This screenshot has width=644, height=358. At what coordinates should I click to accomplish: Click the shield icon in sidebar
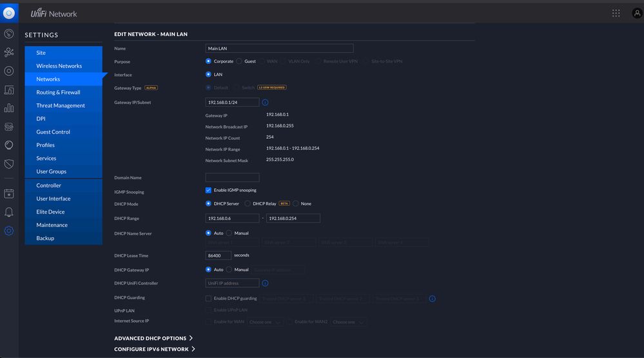pos(9,164)
